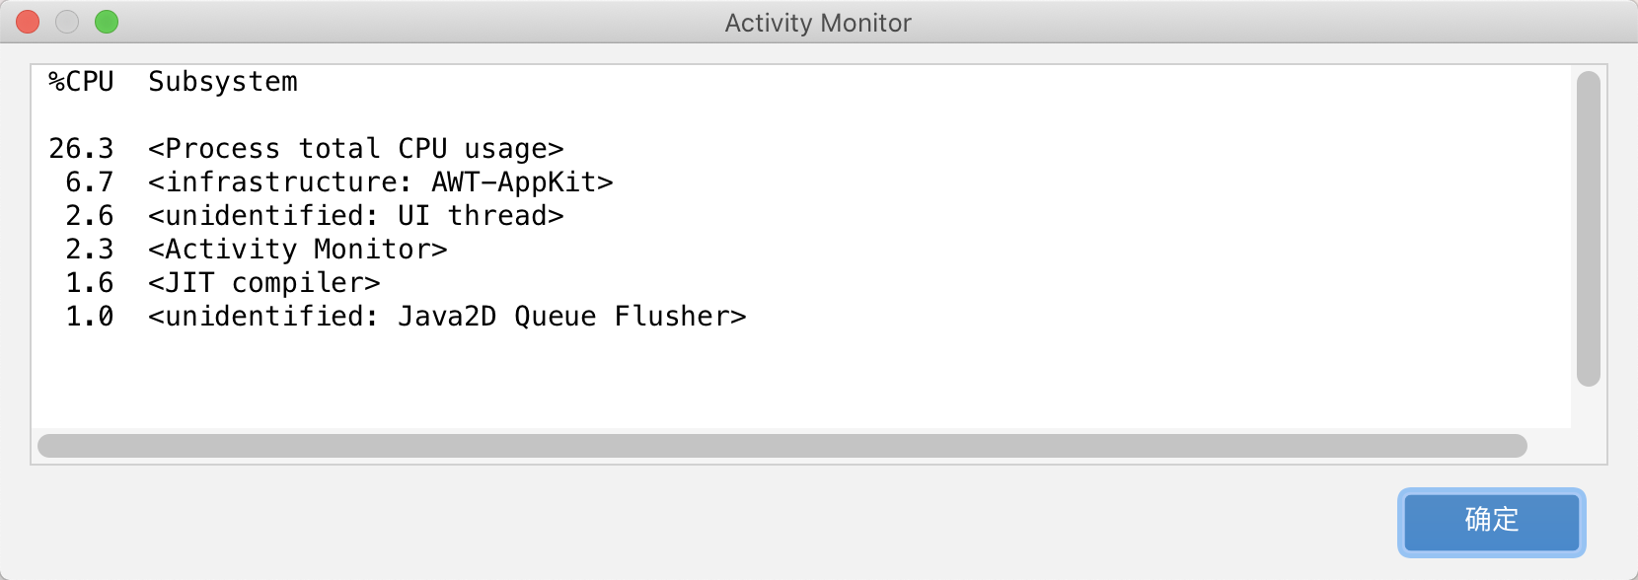Click the Activity Monitor subsystem row
1638x580 pixels.
[x=297, y=250]
